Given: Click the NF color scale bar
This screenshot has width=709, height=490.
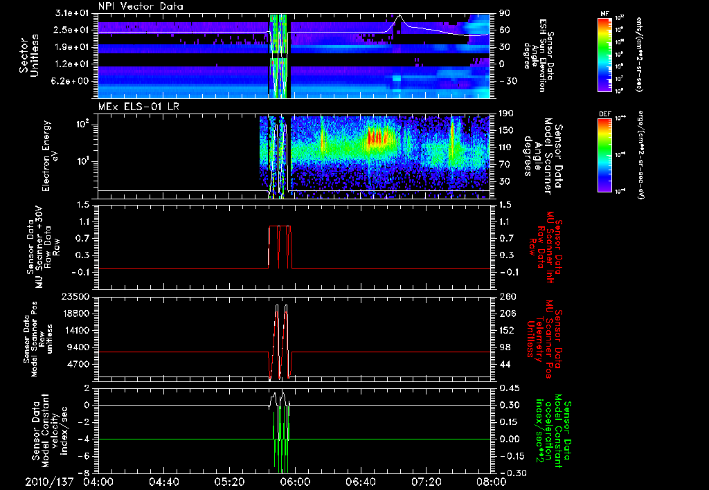Looking at the screenshot, I should 605,54.
